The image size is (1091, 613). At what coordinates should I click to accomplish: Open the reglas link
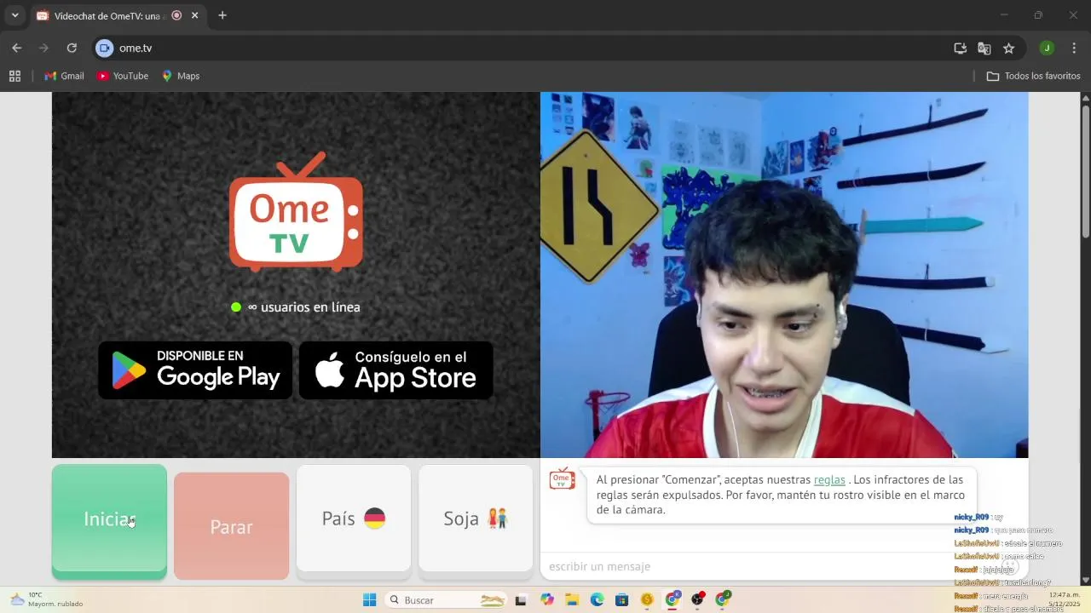click(829, 480)
